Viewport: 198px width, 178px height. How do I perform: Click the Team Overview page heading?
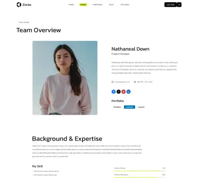coord(38,30)
